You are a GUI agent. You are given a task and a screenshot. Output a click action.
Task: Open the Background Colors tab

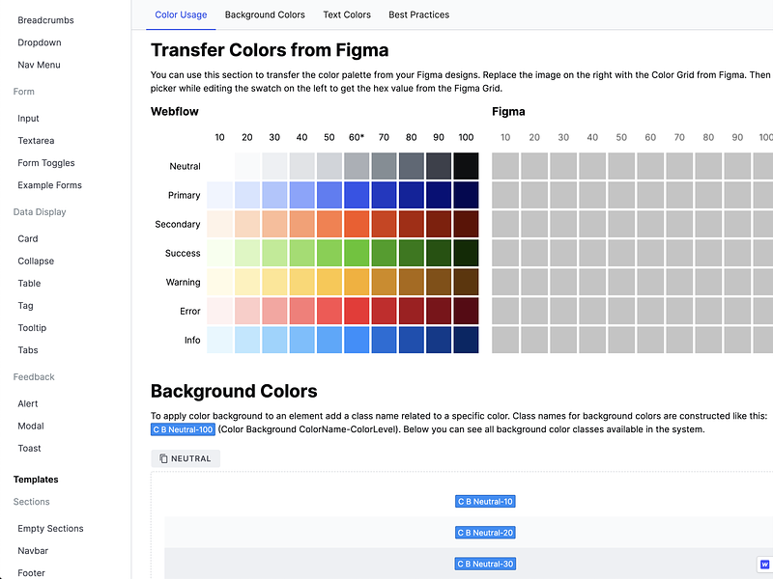265,14
